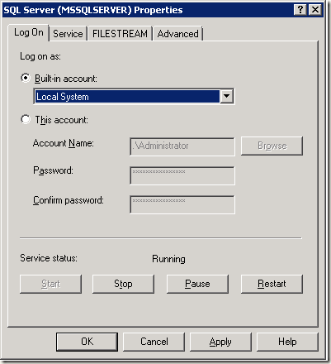Stop the SQL Server service
331x364 pixels.
click(x=123, y=284)
